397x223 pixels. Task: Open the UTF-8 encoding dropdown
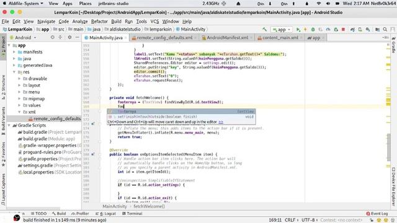click(310, 221)
